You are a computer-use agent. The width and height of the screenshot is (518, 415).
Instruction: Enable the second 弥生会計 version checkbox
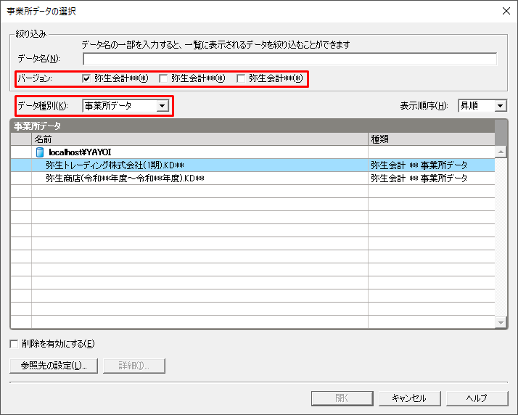coord(163,78)
